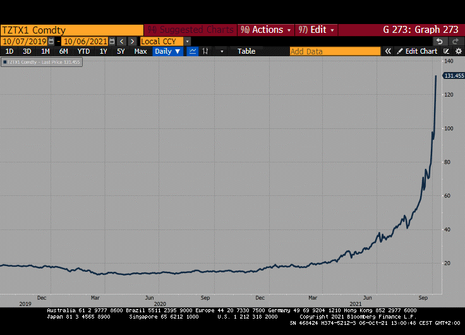465x335 pixels.
Task: Set range to YTD
Action: click(83, 51)
